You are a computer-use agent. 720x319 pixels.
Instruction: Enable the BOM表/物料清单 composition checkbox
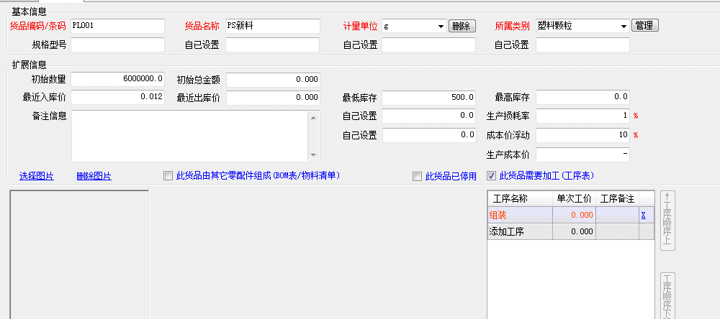pyautogui.click(x=168, y=176)
